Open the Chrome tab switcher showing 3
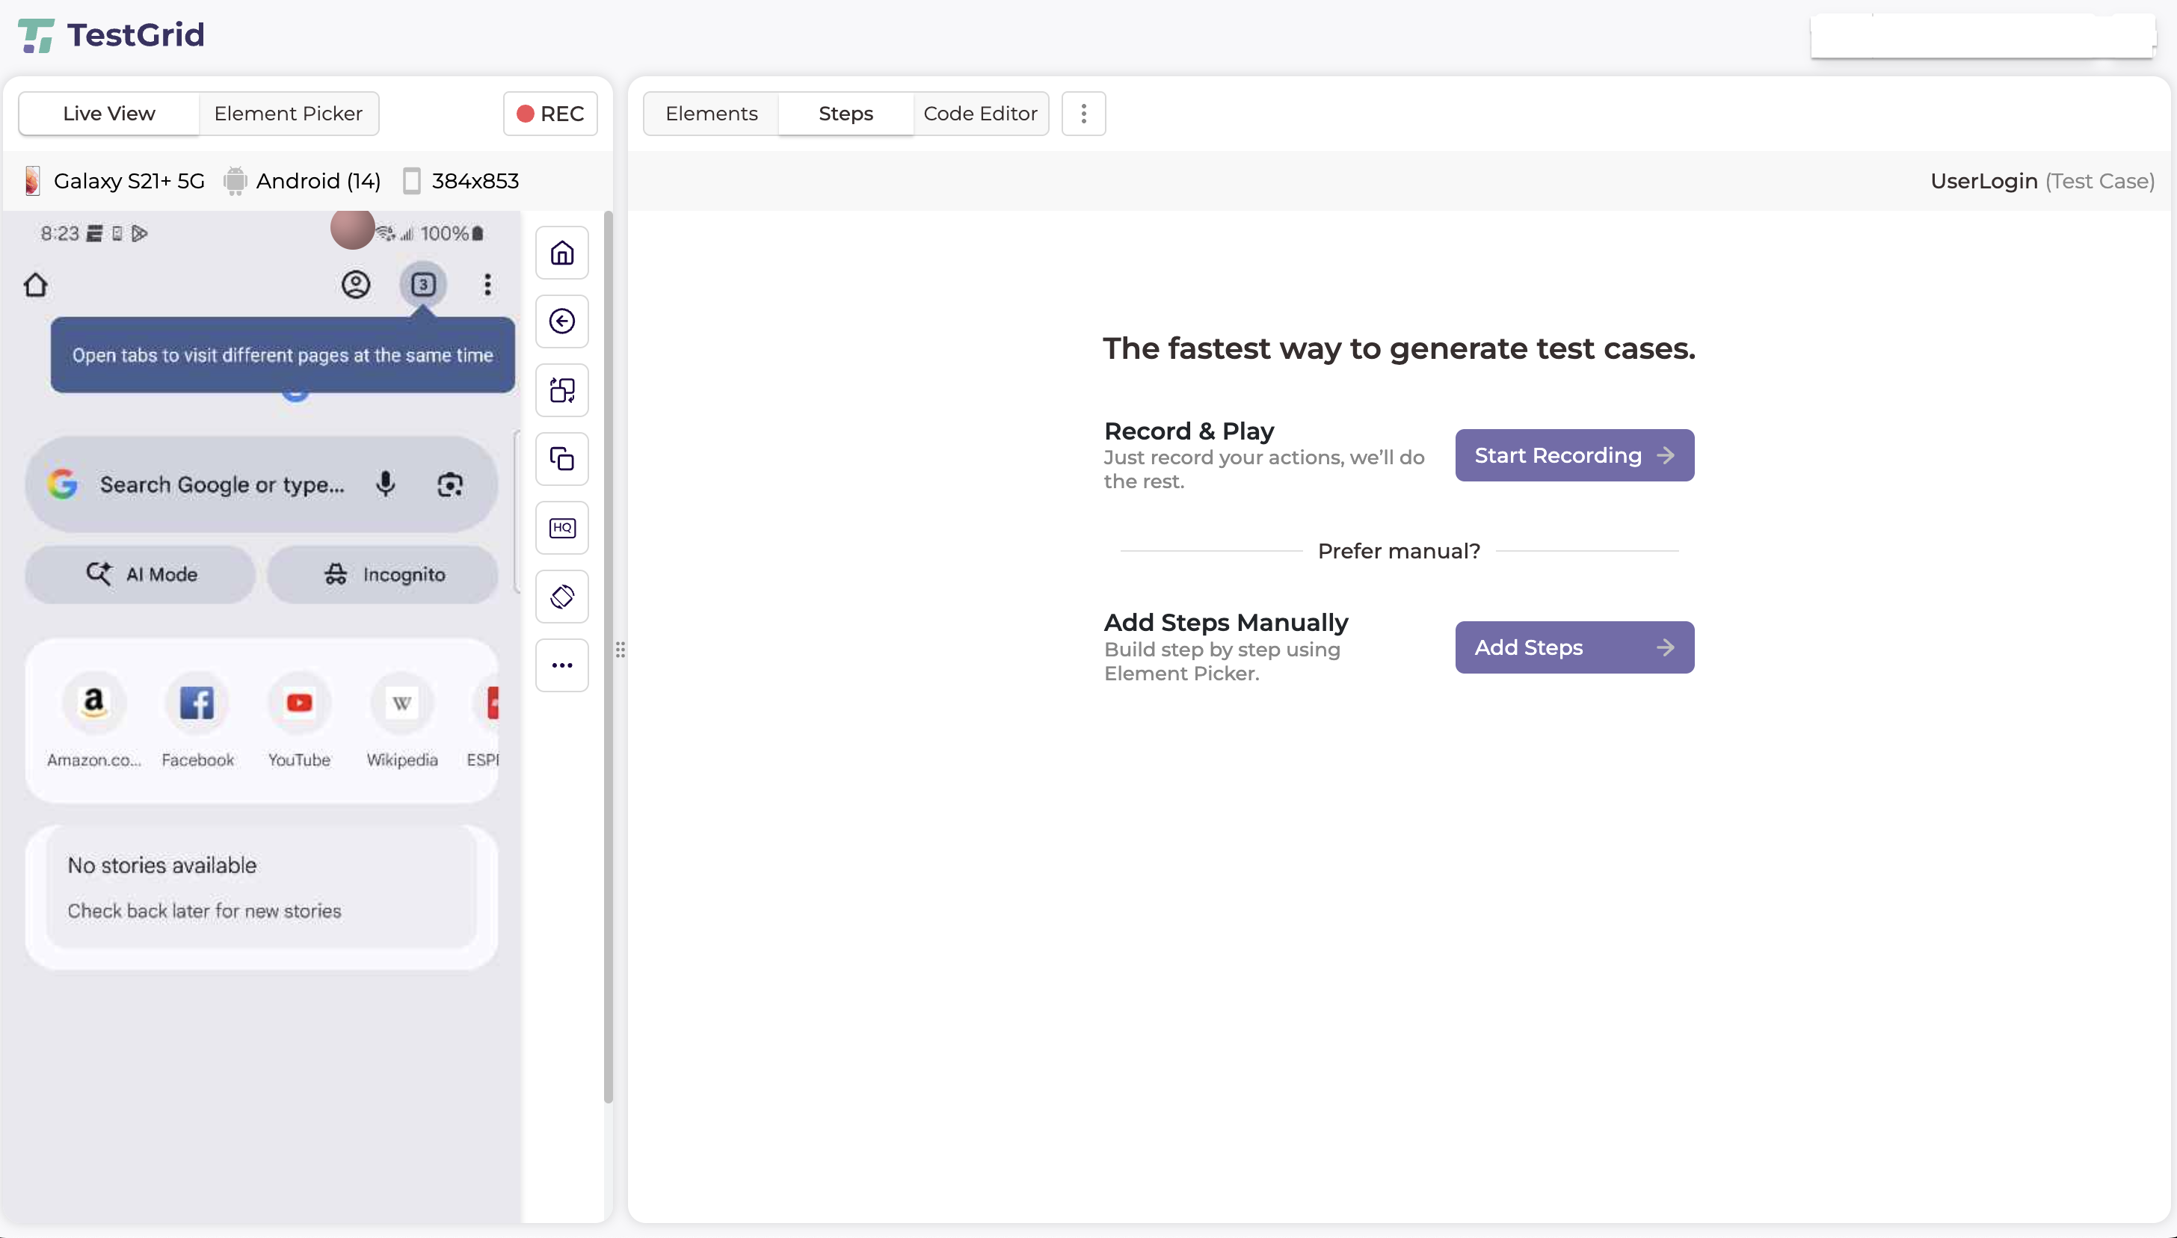Viewport: 2177px width, 1238px height. click(423, 285)
